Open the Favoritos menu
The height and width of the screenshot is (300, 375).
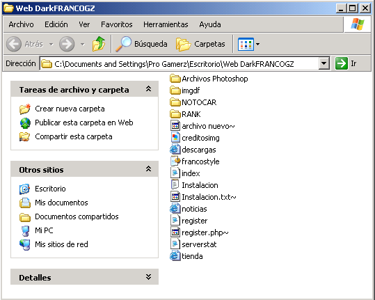[117, 24]
